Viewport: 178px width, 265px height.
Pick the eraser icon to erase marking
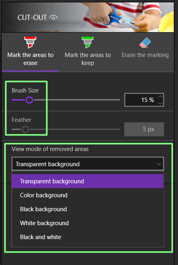point(145,42)
